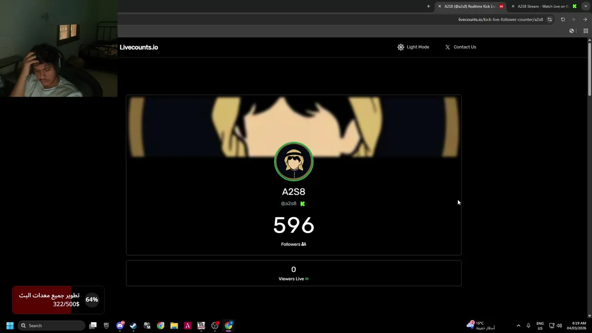Image resolution: width=592 pixels, height=333 pixels.
Task: Click the taskbar Search box
Action: tap(51, 326)
